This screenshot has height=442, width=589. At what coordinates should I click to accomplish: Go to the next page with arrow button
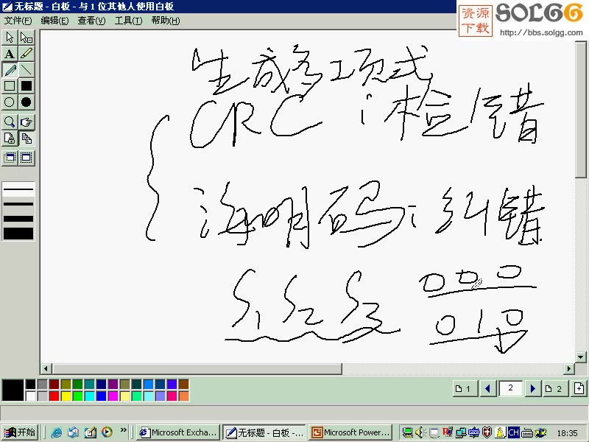(x=532, y=388)
